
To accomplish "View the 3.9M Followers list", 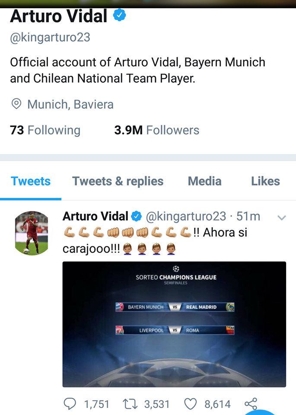I will pyautogui.click(x=156, y=130).
